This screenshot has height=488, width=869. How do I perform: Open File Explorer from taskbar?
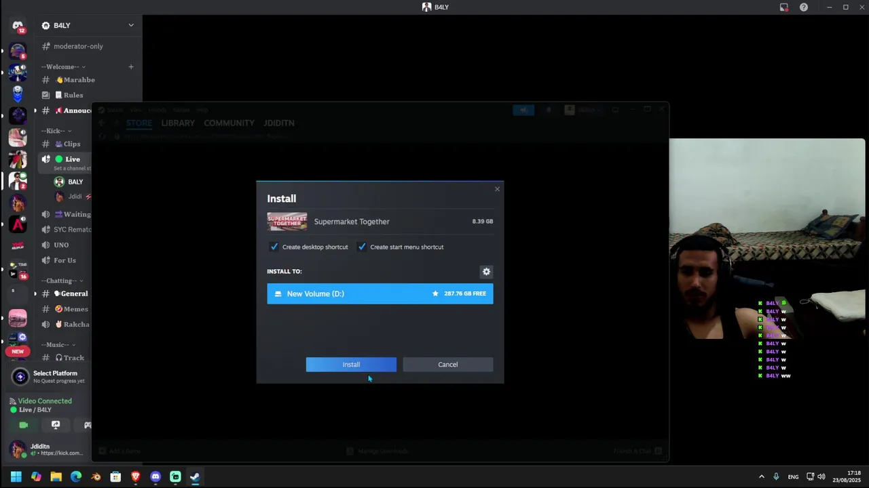pyautogui.click(x=56, y=476)
